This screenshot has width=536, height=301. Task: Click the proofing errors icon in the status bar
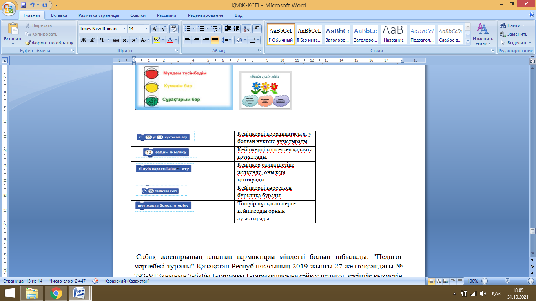click(95, 281)
